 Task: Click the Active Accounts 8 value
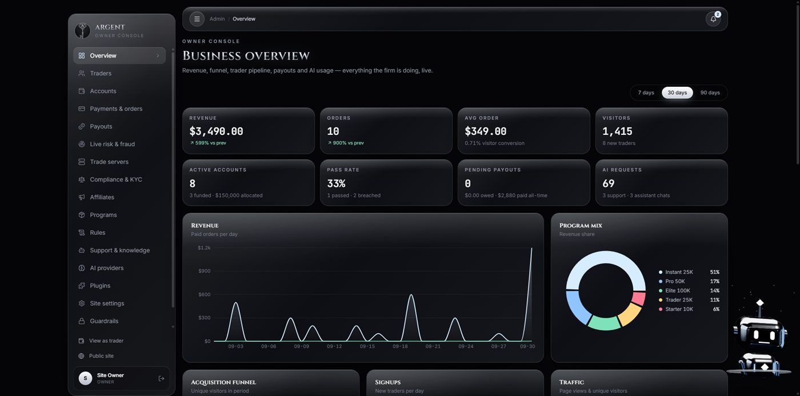[193, 183]
